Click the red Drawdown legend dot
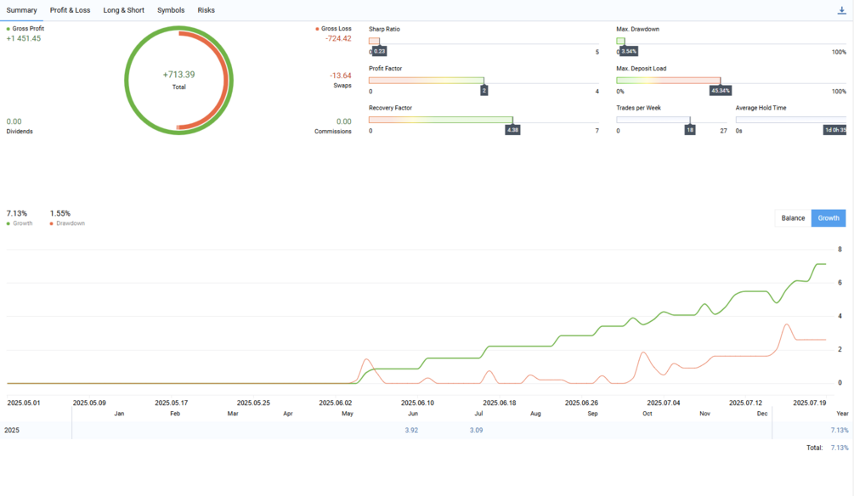 tap(52, 223)
